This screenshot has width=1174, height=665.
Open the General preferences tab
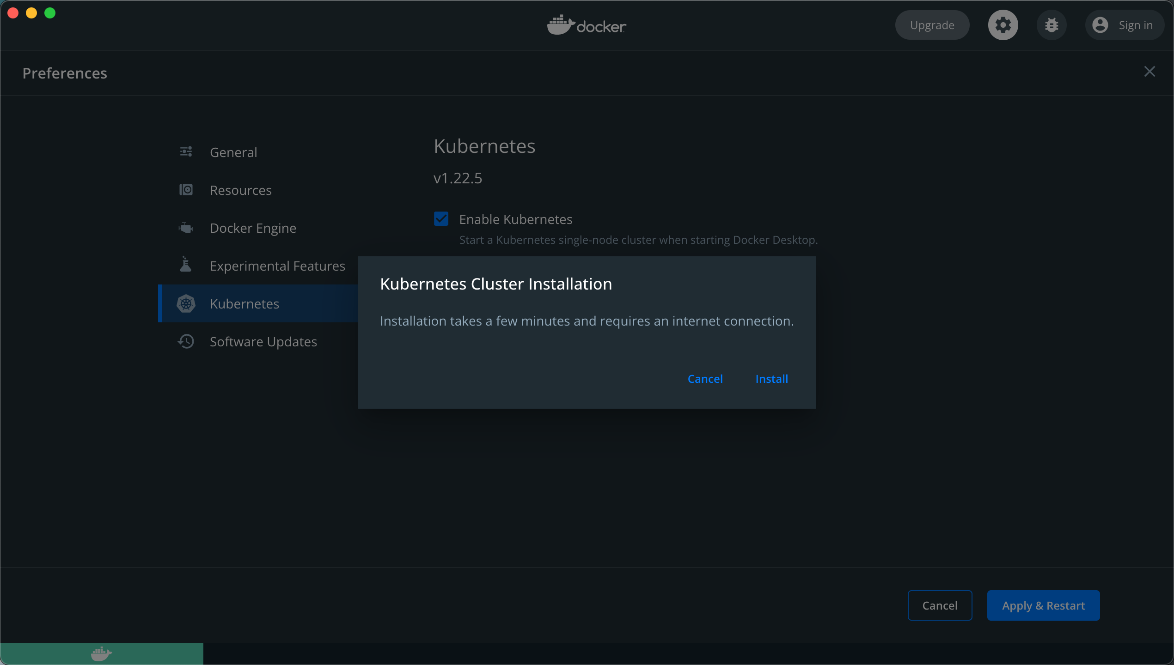[x=233, y=152]
